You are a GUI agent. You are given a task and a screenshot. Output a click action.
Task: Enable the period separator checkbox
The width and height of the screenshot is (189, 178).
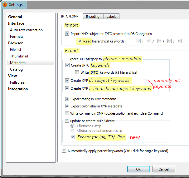point(180,41)
